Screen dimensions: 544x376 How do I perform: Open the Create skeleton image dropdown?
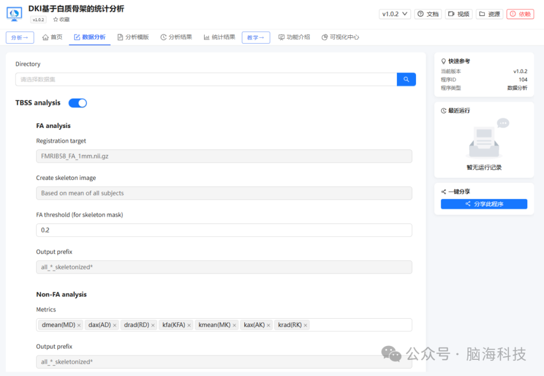click(224, 193)
